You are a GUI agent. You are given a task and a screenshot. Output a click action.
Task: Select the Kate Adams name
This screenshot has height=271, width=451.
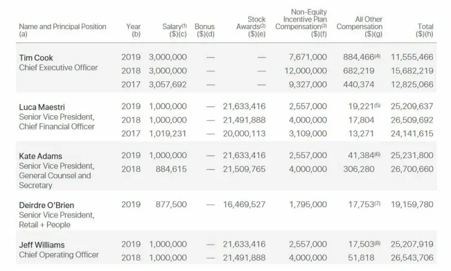pos(41,156)
